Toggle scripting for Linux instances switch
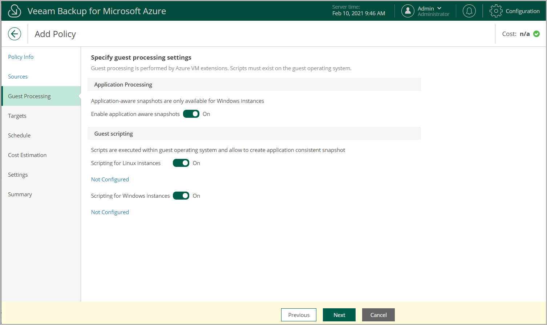This screenshot has height=325, width=547. pyautogui.click(x=181, y=163)
